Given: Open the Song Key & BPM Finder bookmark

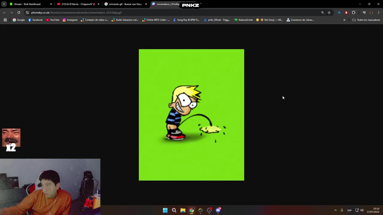Looking at the screenshot, I should point(186,20).
